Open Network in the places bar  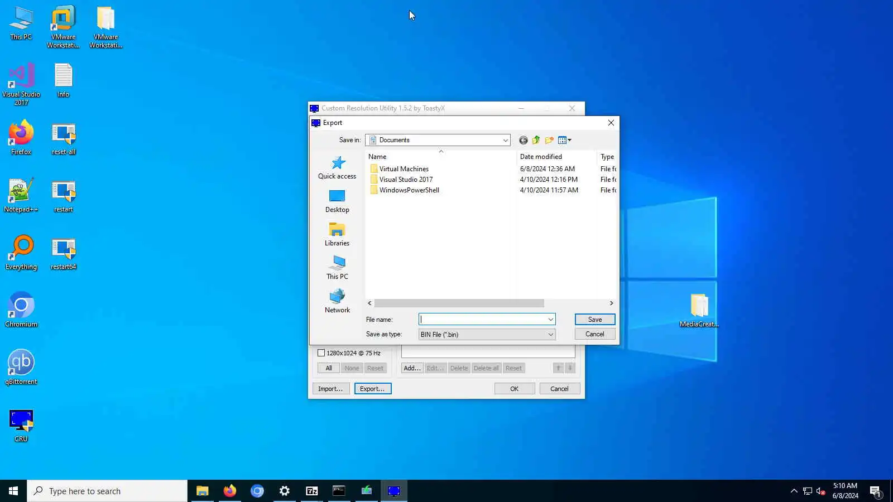337,301
